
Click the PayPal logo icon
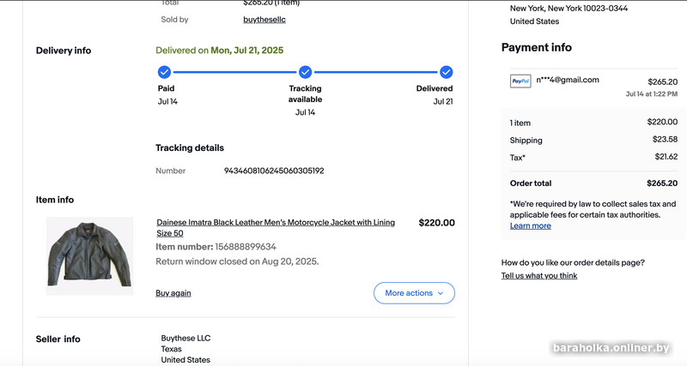tap(520, 81)
